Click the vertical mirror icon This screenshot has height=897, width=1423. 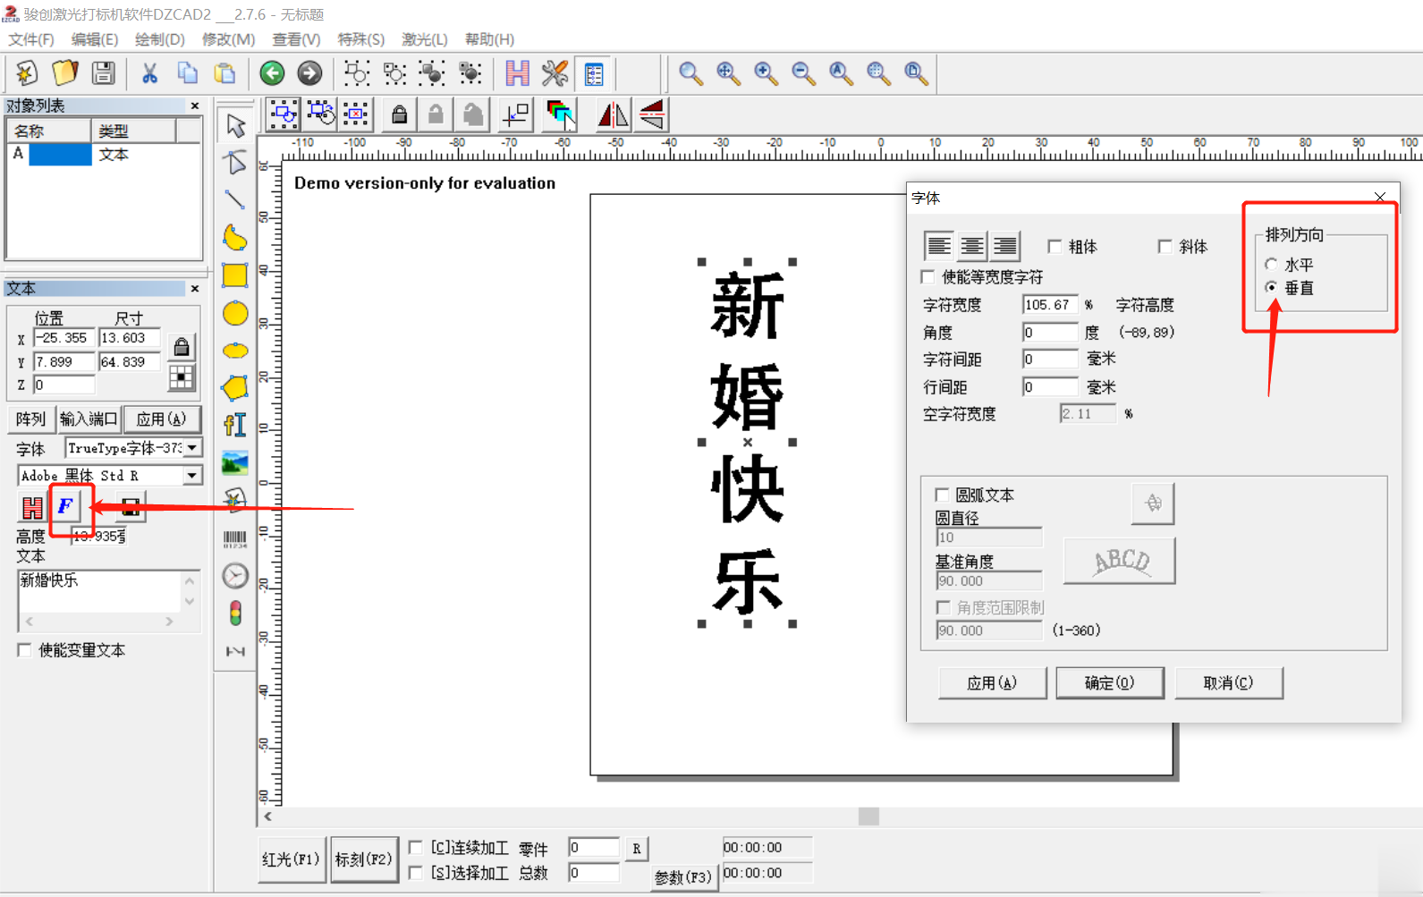[x=652, y=114]
